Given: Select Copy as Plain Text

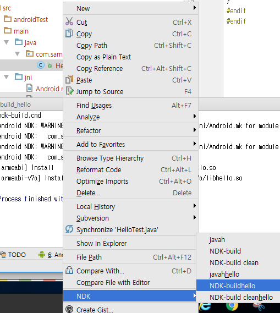Looking at the screenshot, I should (x=131, y=57).
